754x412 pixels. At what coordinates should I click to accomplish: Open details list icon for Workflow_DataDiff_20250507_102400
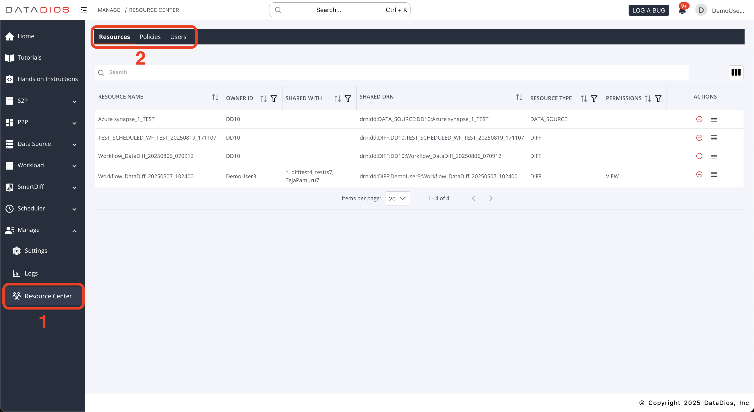pos(714,174)
